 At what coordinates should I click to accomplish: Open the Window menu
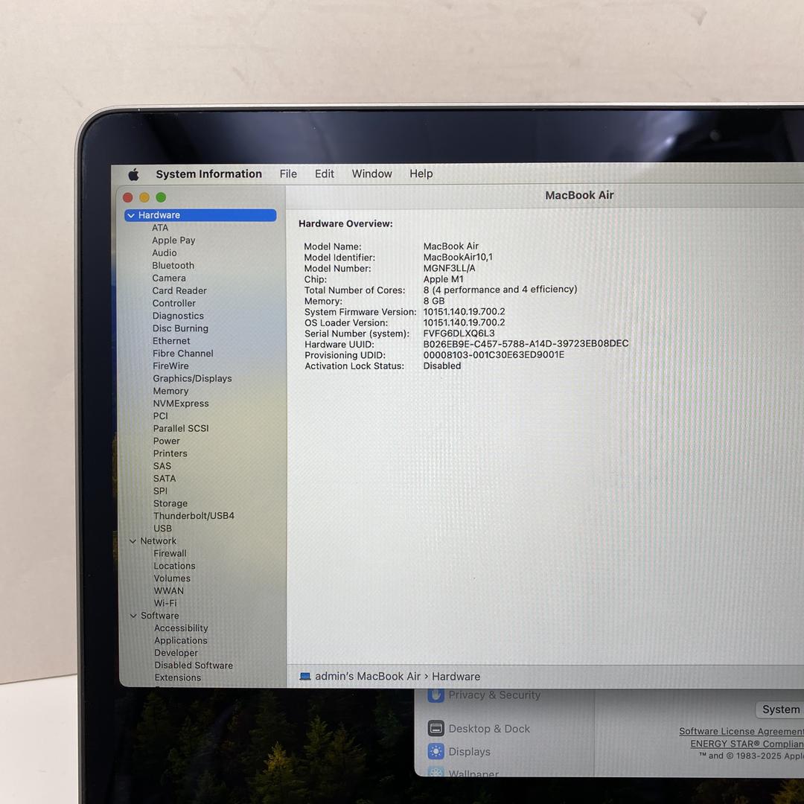(x=371, y=174)
